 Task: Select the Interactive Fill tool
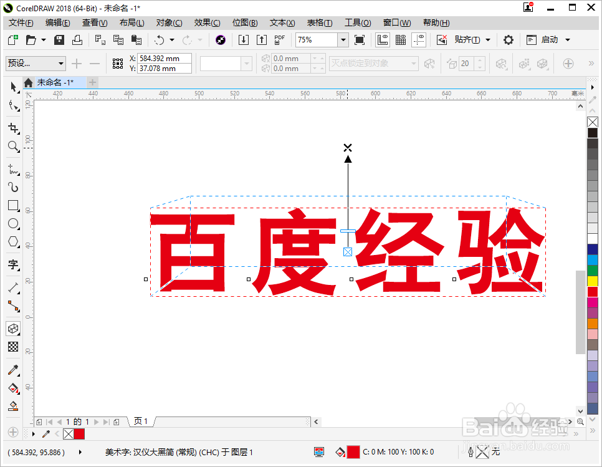tap(14, 388)
